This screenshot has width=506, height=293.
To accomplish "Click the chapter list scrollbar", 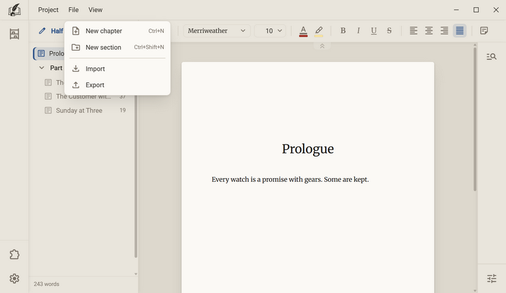I will tap(135, 176).
